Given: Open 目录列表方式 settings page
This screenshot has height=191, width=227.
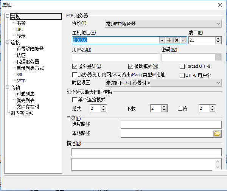Looking at the screenshot, I should point(30,68).
